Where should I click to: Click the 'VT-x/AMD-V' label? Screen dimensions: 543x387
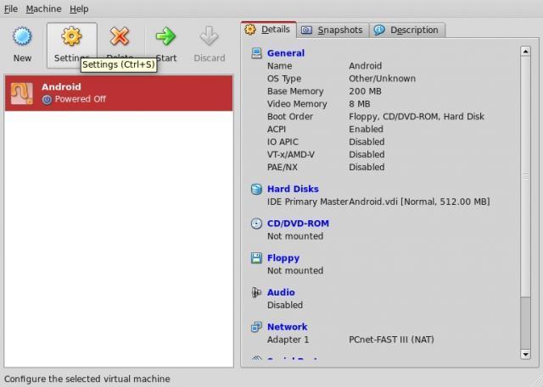coord(291,154)
